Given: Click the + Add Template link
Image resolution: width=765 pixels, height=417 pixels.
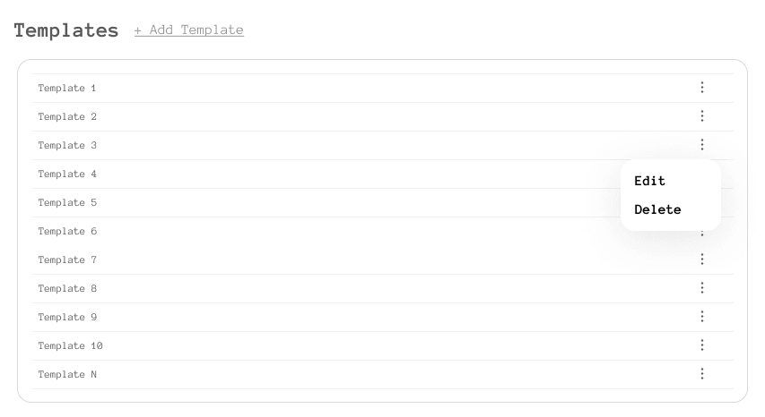Looking at the screenshot, I should click(189, 30).
